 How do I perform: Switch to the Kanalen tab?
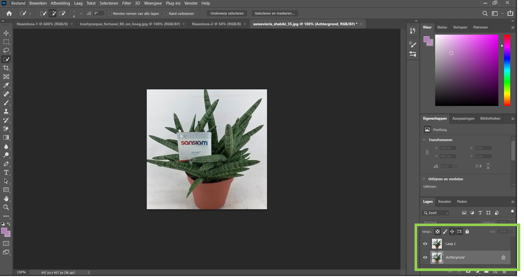coord(445,202)
